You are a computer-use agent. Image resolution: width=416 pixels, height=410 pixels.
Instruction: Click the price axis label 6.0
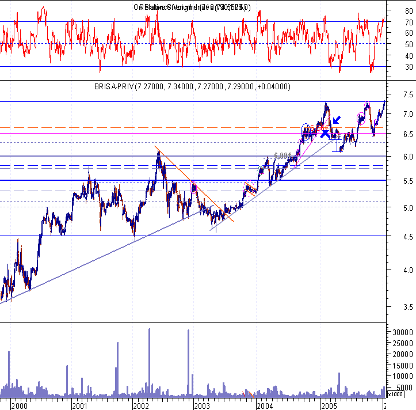coord(408,157)
